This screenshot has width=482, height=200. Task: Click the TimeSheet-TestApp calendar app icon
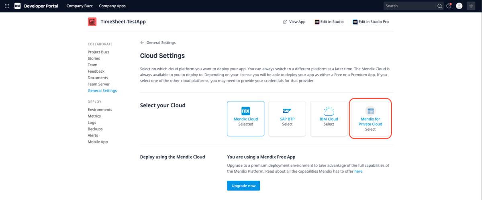click(92, 22)
